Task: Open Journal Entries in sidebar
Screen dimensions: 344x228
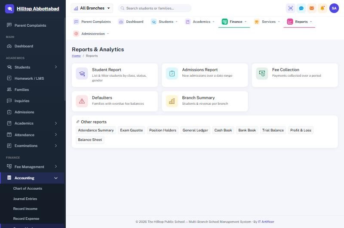Action: (25, 199)
